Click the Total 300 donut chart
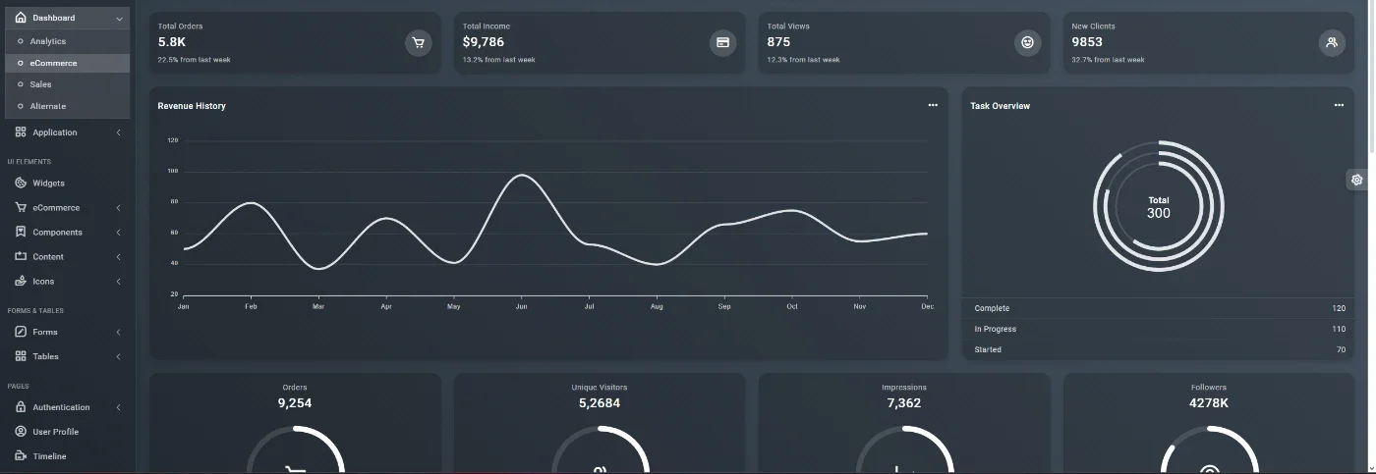The width and height of the screenshot is (1376, 474). pyautogui.click(x=1159, y=206)
